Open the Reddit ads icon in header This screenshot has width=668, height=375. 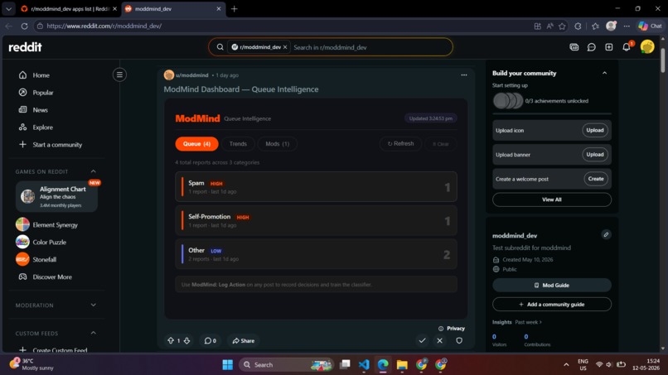[x=574, y=47]
